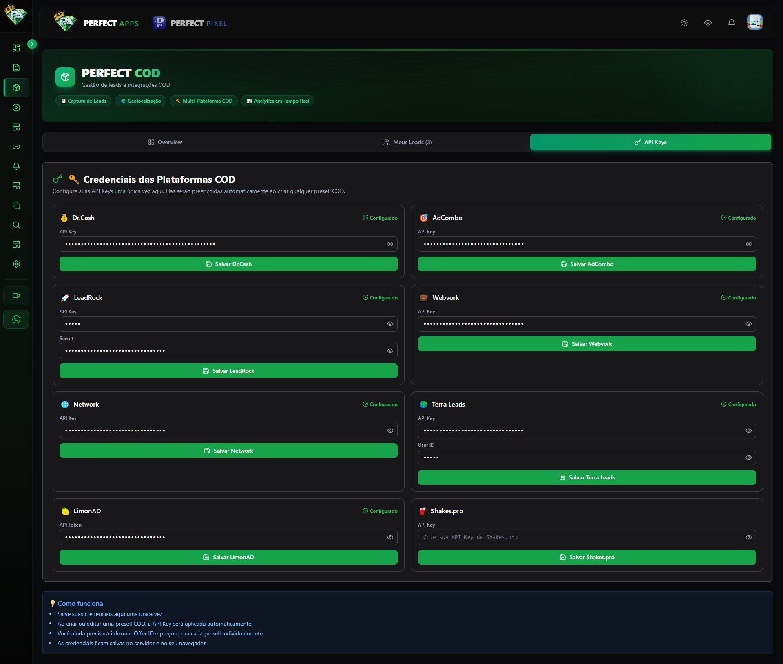Image resolution: width=783 pixels, height=664 pixels.
Task: Open the magnifier search icon in sidebar
Action: pos(16,225)
